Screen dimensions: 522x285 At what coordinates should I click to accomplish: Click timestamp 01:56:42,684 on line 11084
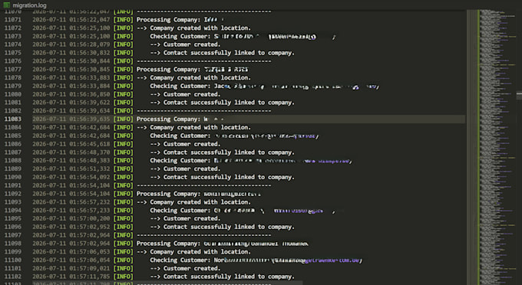(x=90, y=127)
